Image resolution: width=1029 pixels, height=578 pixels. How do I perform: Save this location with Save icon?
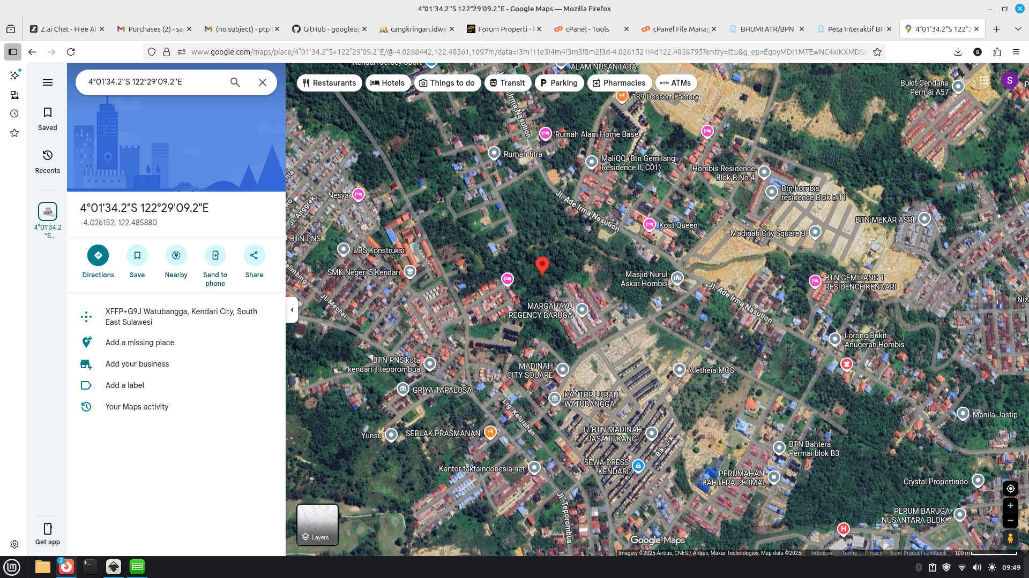pos(137,255)
